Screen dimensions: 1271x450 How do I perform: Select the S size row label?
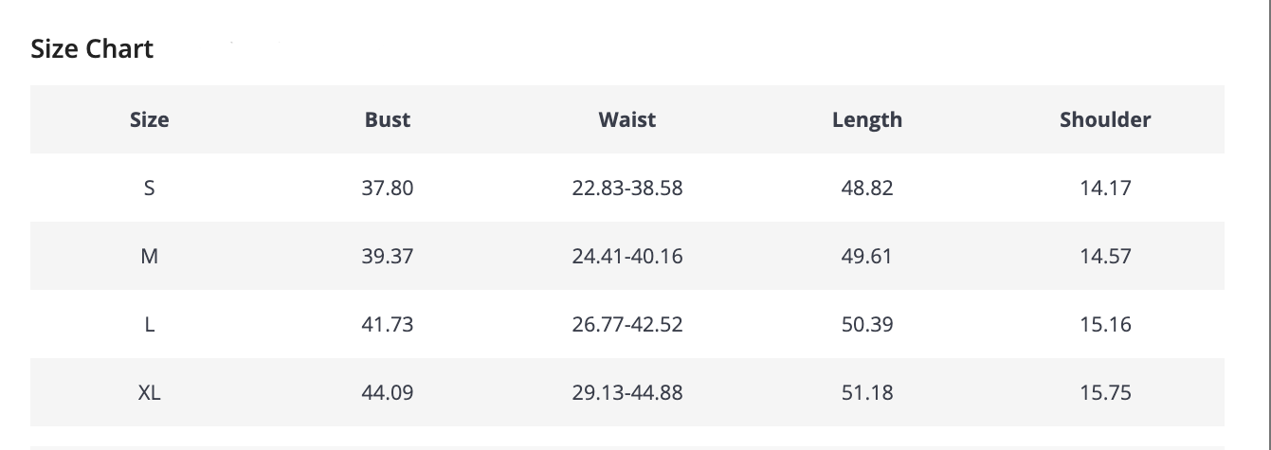tap(149, 188)
